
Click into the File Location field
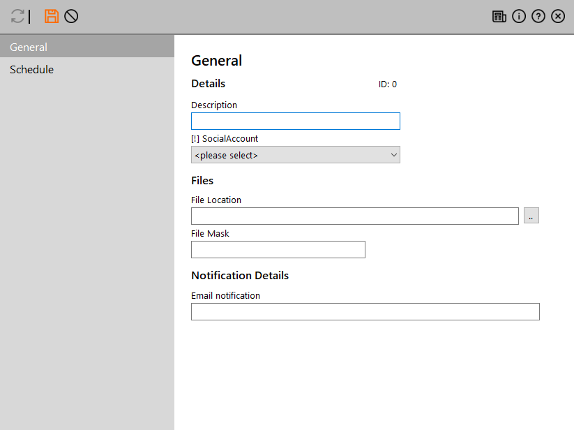[x=354, y=216]
